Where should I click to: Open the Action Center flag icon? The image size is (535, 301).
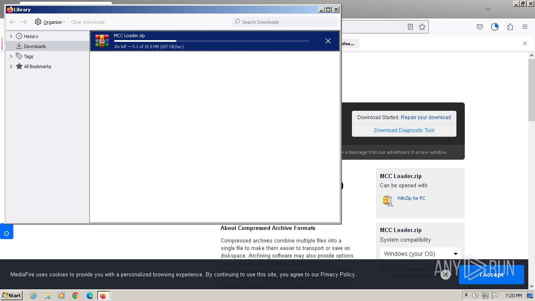pos(495,296)
